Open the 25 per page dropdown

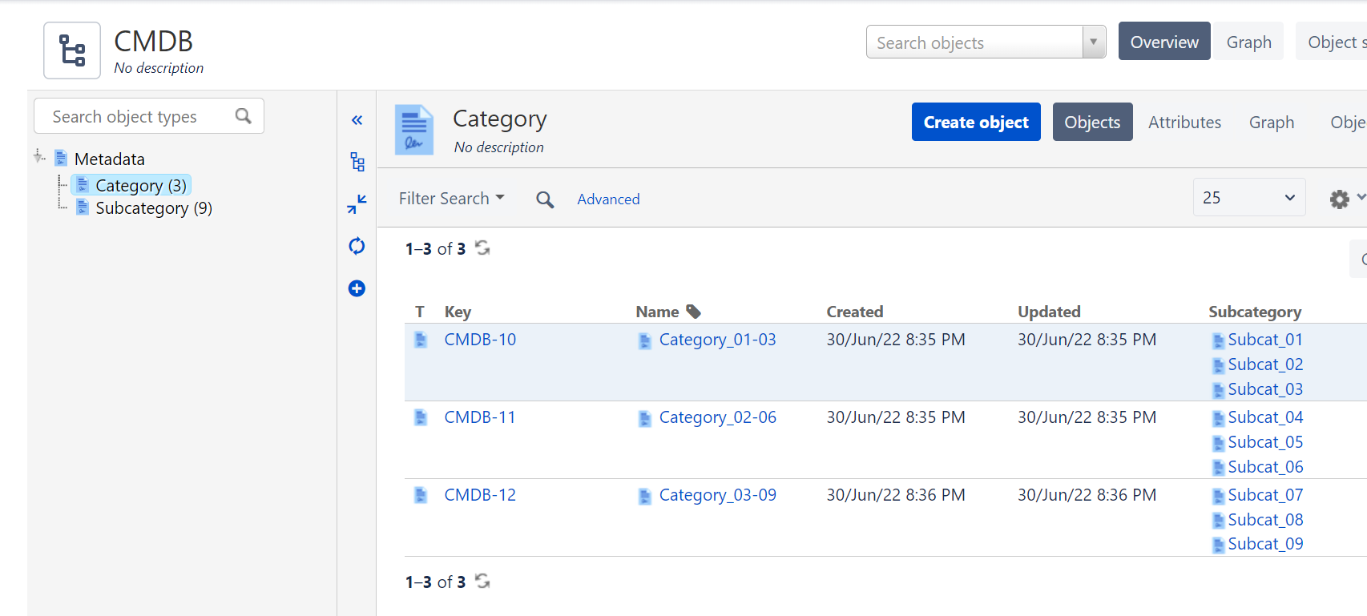pyautogui.click(x=1249, y=198)
